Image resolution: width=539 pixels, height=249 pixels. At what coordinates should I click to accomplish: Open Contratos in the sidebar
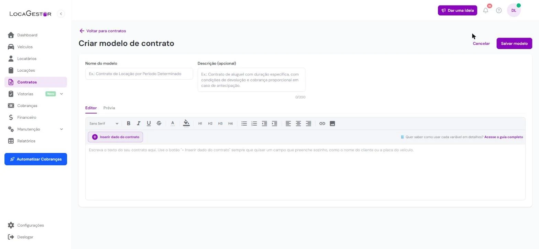pos(36,82)
